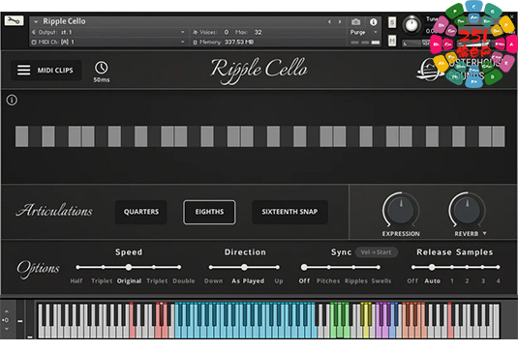Screen dimensions: 518x351
Task: Select the Sync Off label
Action: point(304,281)
